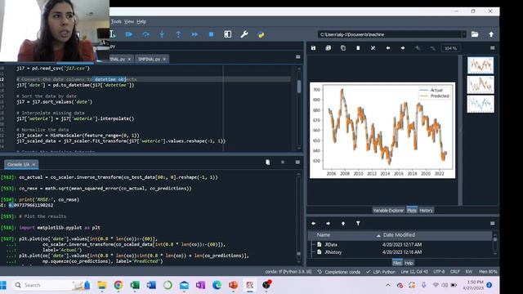Image resolution: width=523 pixels, height=294 pixels.
Task: Save plot as image icon
Action: click(313, 48)
